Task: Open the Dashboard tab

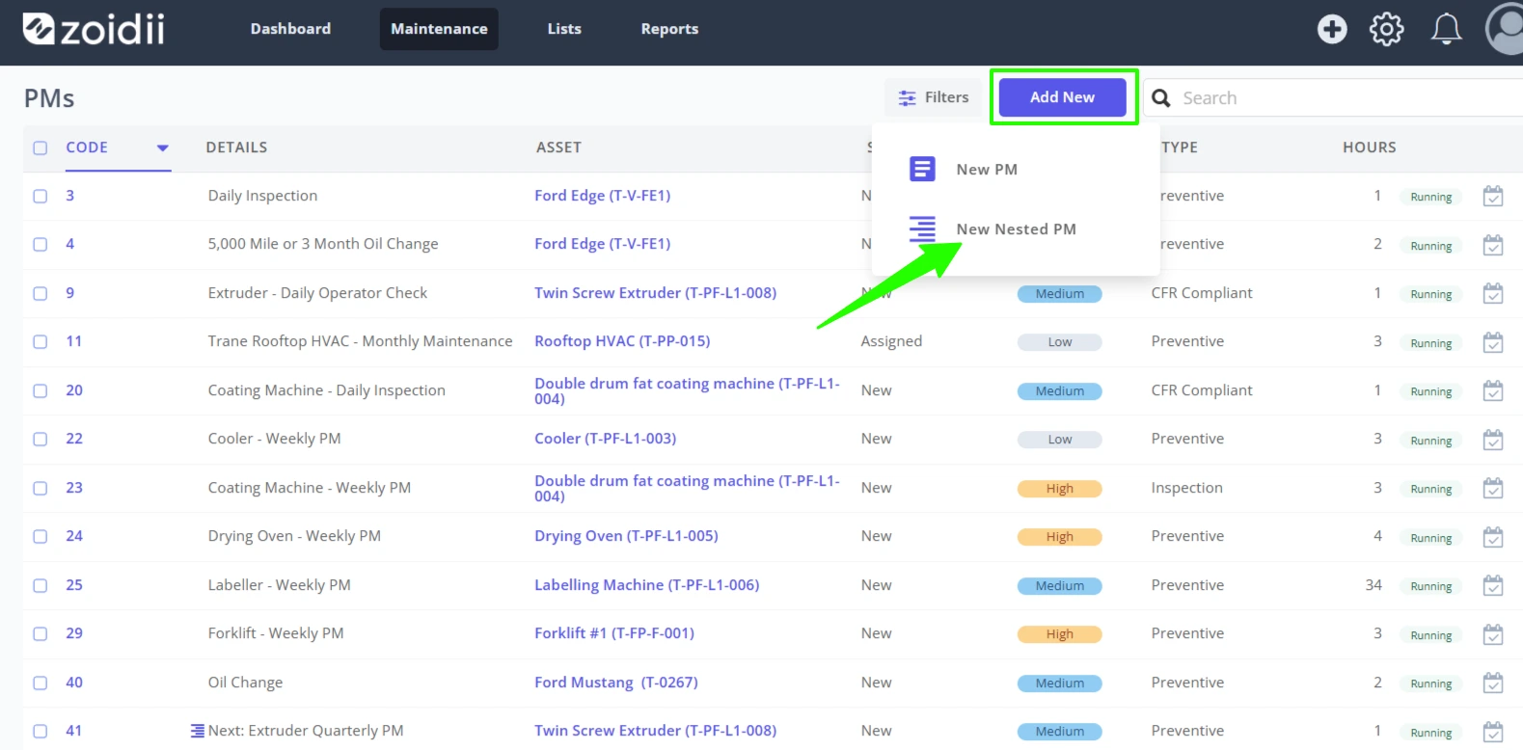Action: [290, 29]
